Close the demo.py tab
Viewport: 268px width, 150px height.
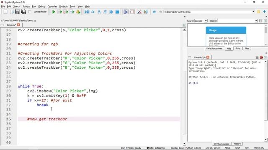click(18, 25)
